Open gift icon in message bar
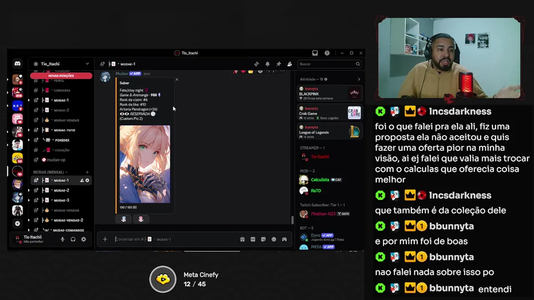Screen dimensions: 534x300 click(x=242, y=239)
